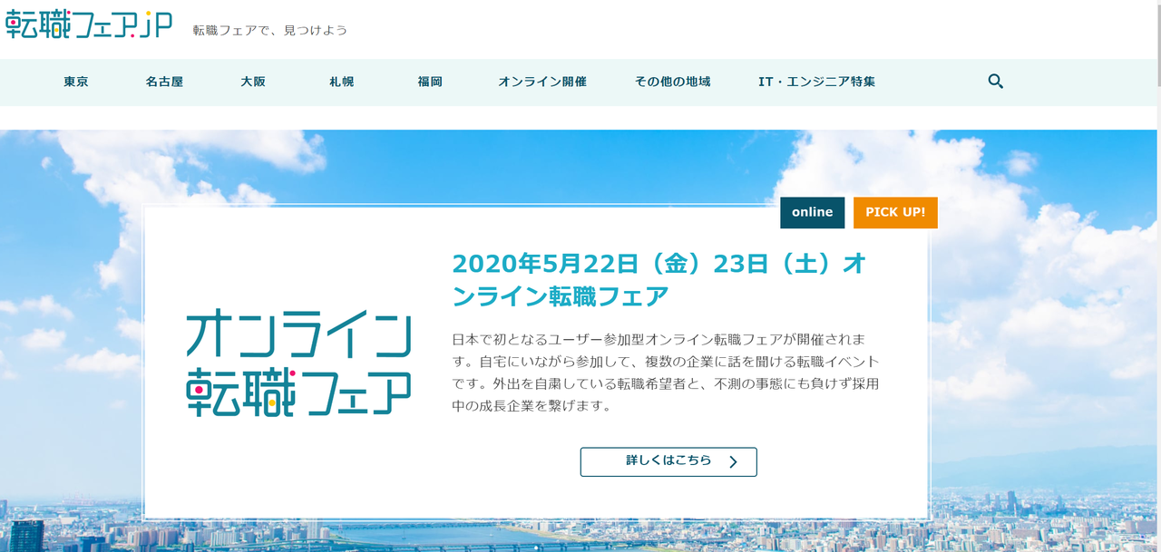Screen dimensions: 1161x552
Task: Select 名古屋 in the navigation menu
Action: click(163, 81)
